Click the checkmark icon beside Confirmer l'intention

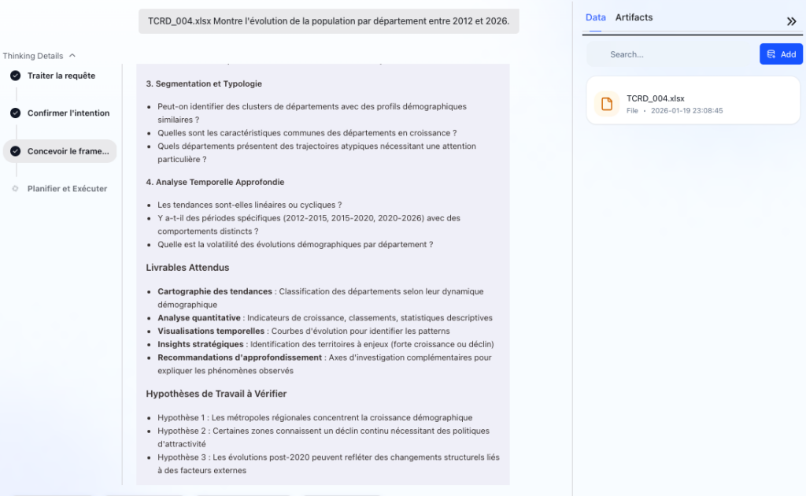point(15,113)
